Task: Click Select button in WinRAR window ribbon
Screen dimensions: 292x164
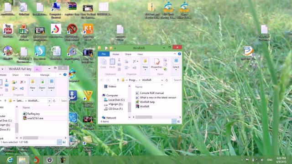Action: 176,63
